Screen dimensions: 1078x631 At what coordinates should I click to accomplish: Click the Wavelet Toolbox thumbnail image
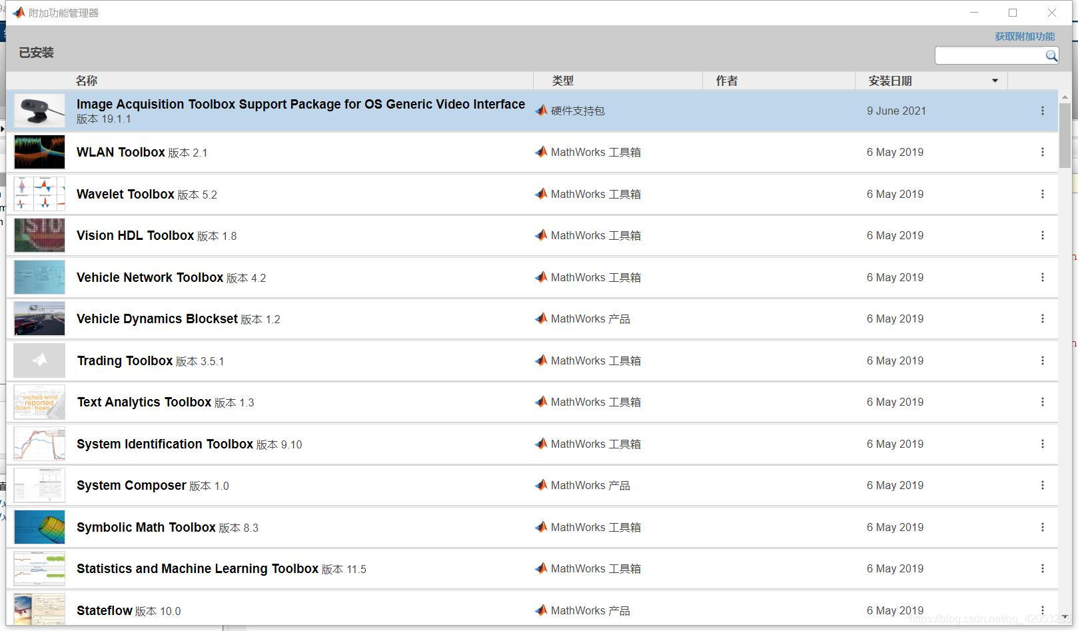(39, 194)
